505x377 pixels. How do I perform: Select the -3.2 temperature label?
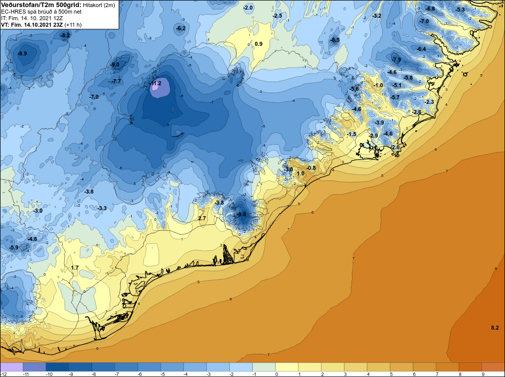[x=377, y=16]
